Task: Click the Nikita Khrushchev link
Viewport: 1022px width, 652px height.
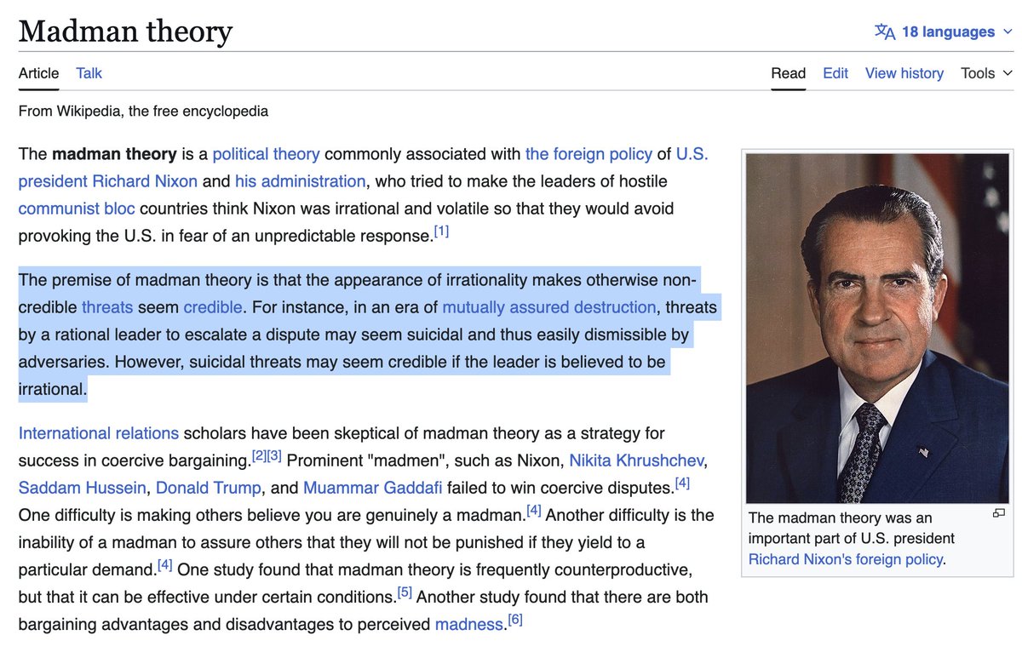Action: pos(636,460)
